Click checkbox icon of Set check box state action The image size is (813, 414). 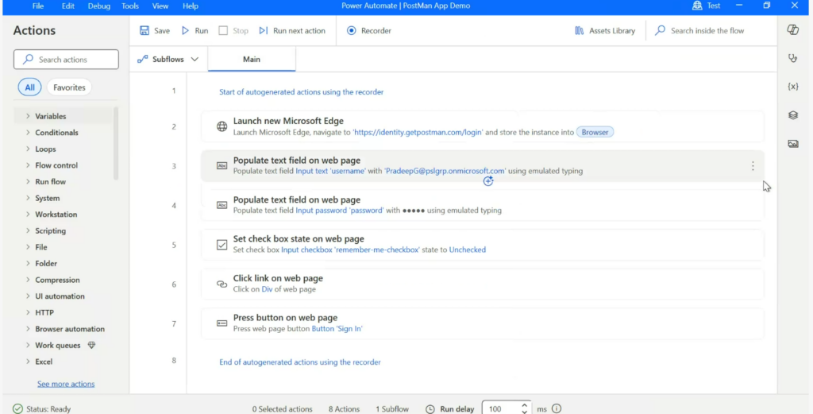click(222, 245)
